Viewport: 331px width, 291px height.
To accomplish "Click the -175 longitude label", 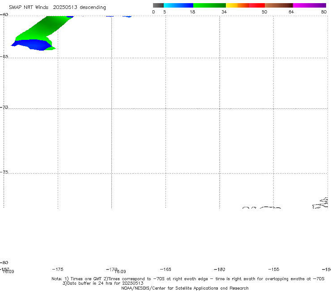I will tap(58, 269).
